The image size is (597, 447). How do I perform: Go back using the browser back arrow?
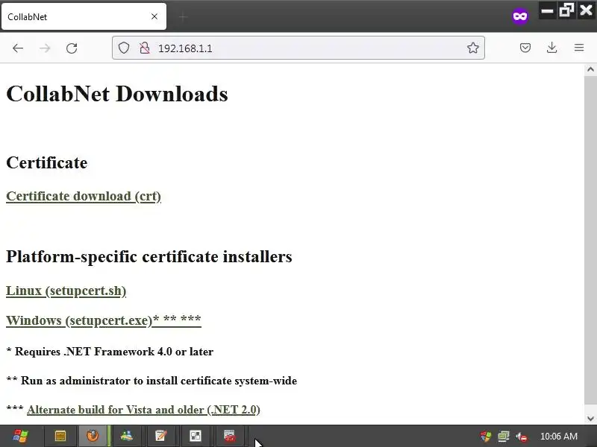(18, 48)
